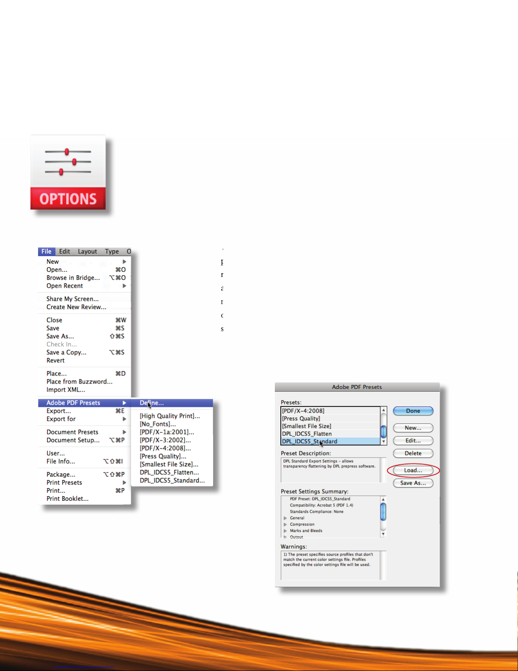Expand the Compression settings triangle
Viewport: 518px width, 671px height.
tap(285, 524)
